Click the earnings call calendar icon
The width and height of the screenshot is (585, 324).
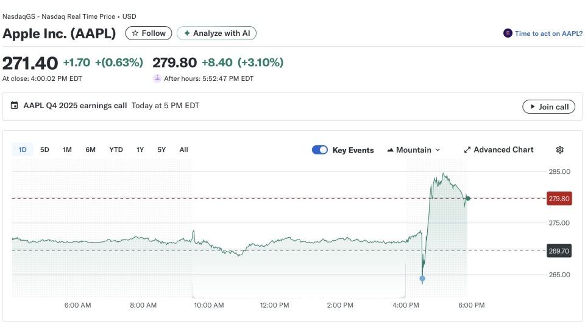tap(15, 106)
